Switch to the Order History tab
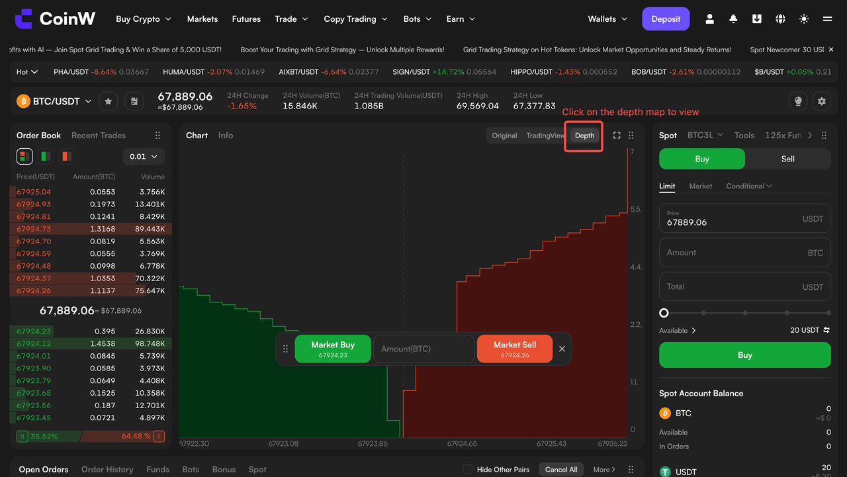 point(107,470)
